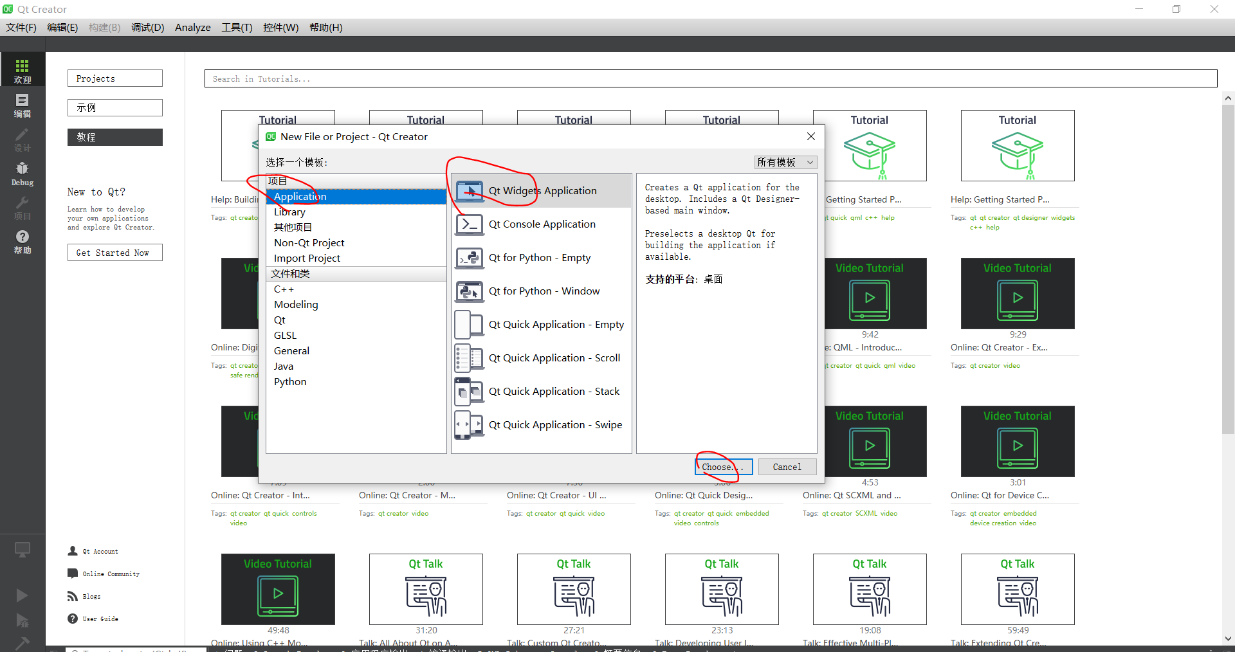The image size is (1235, 652).
Task: Open Qt Account link icon
Action: tap(73, 551)
